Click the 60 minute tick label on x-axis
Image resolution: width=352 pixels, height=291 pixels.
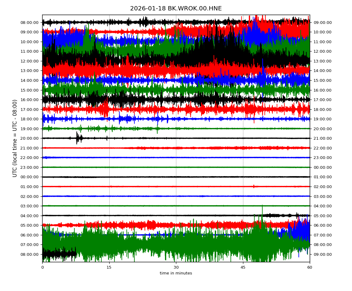310,267
